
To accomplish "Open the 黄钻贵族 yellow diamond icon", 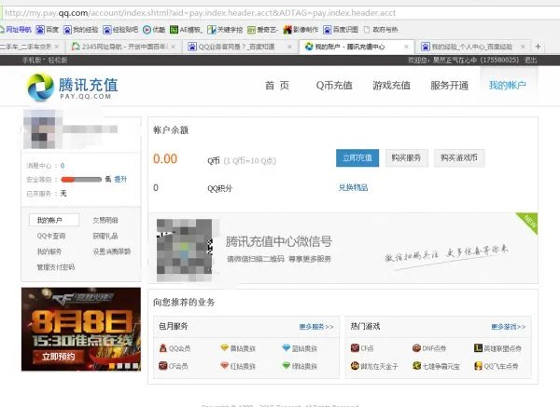I will [224, 347].
